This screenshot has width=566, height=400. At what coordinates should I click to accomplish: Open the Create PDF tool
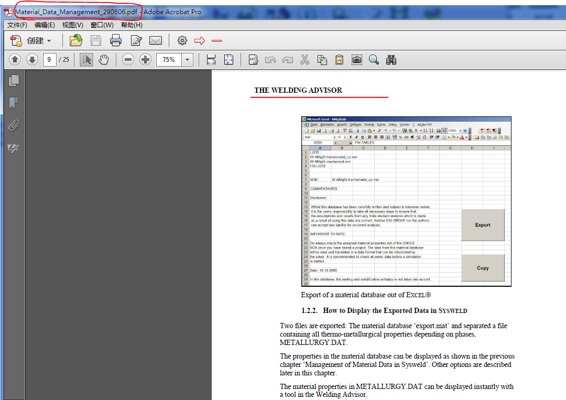tap(16, 40)
